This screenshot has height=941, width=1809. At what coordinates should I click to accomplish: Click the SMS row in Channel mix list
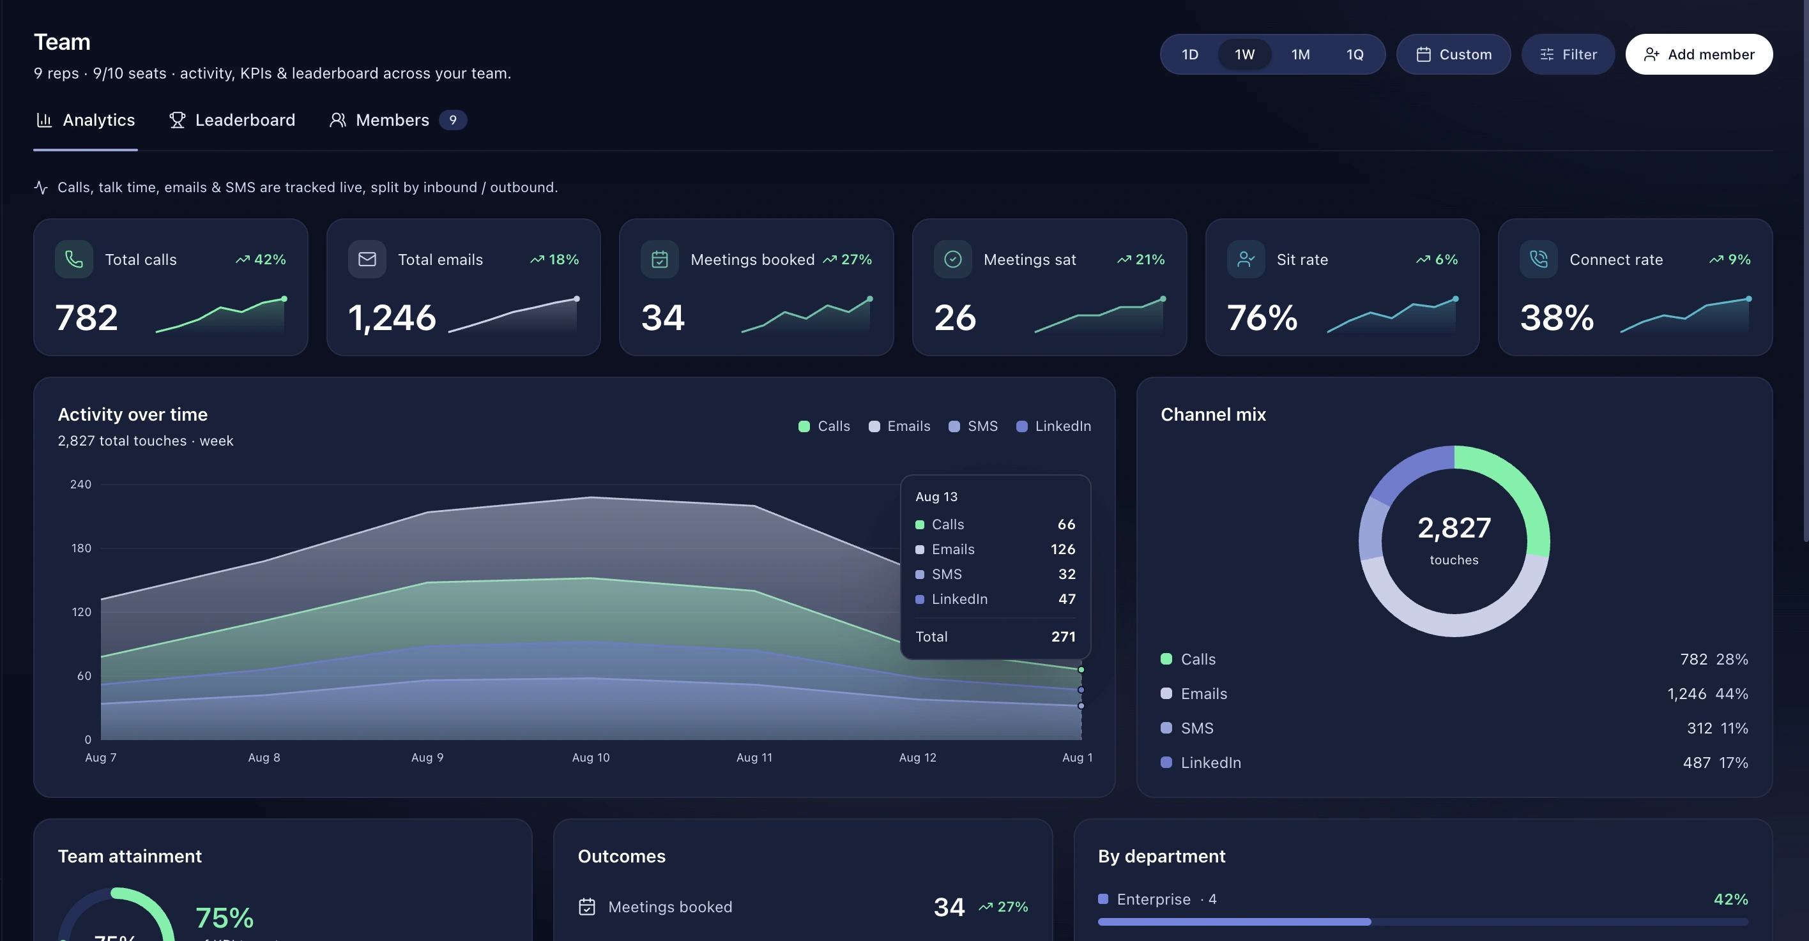(1454, 728)
